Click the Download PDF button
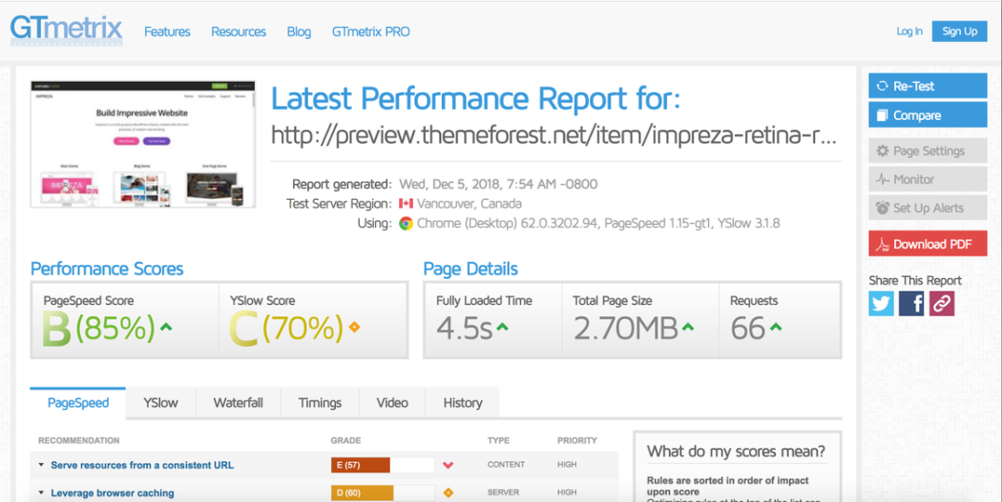1002x502 pixels. pos(928,244)
